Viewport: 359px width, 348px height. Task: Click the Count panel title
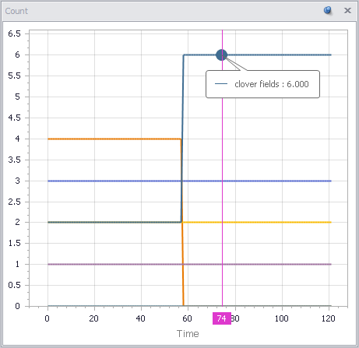16,11
